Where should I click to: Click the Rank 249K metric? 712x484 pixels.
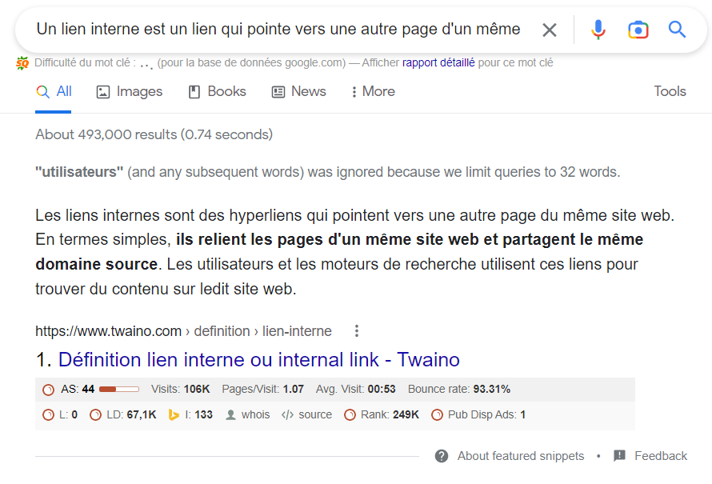(x=382, y=414)
